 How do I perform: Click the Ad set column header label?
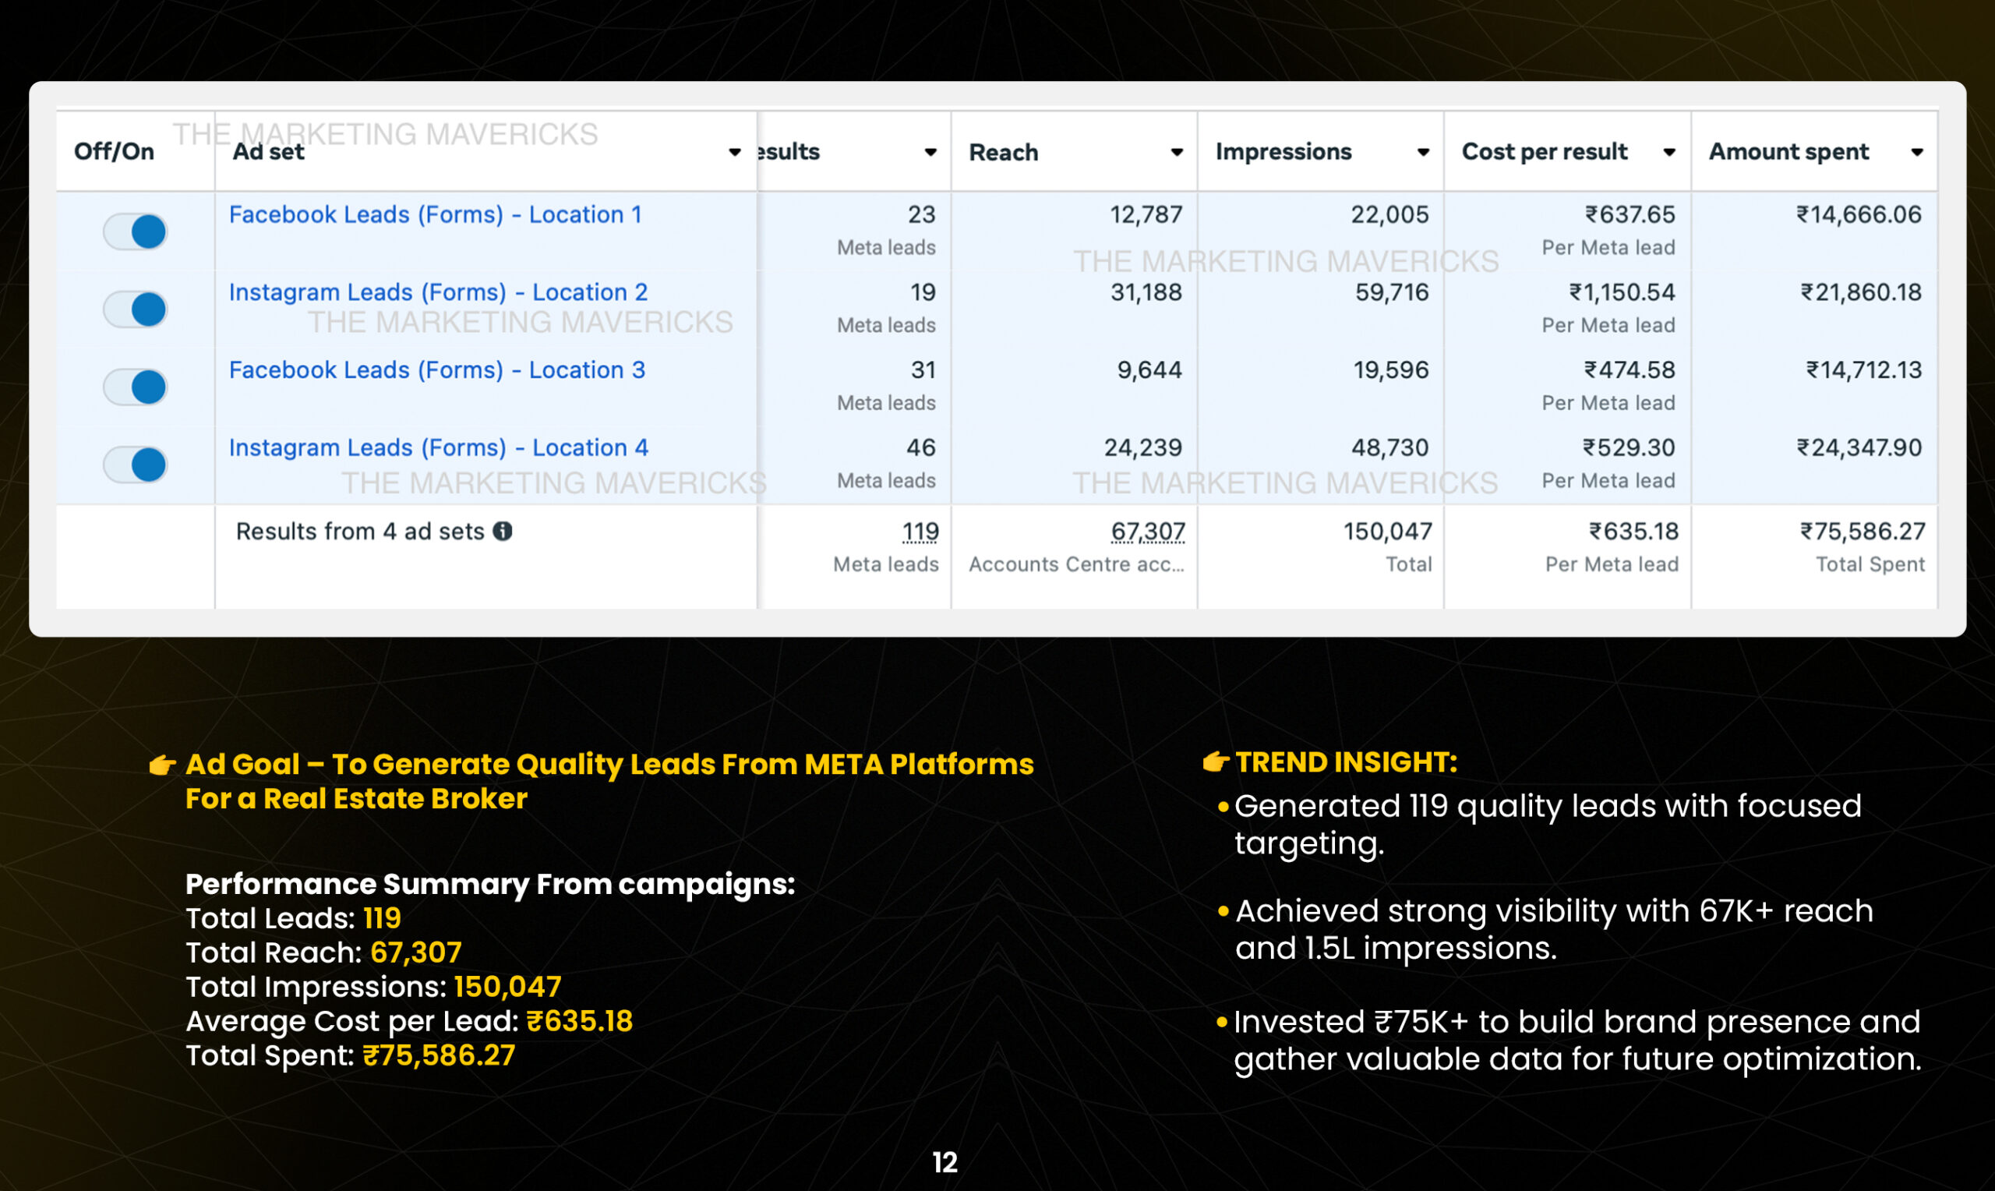(x=269, y=152)
